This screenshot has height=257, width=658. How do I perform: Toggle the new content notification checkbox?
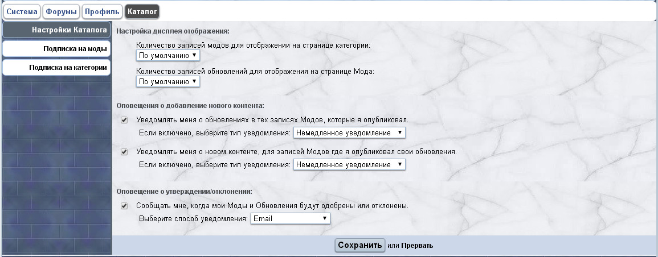124,152
